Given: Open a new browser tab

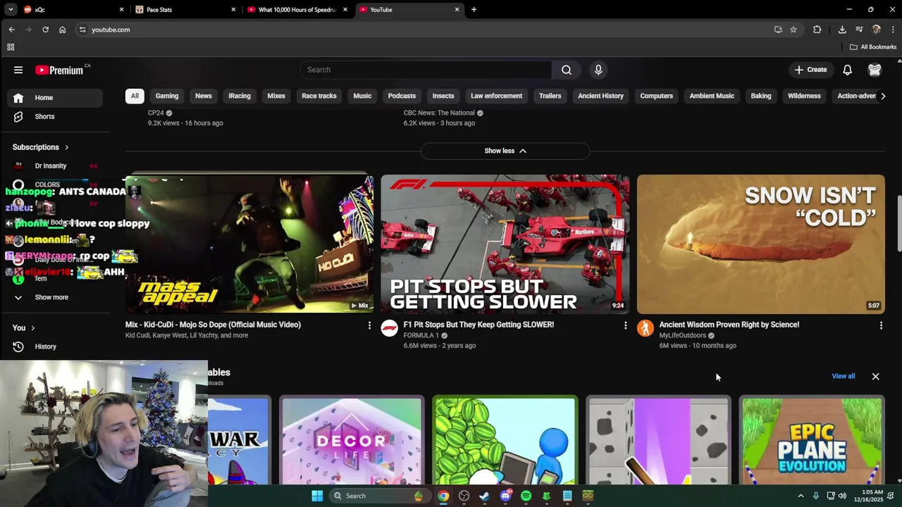Looking at the screenshot, I should pyautogui.click(x=474, y=10).
